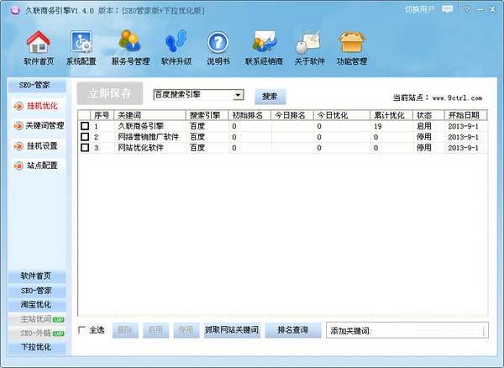The width and height of the screenshot is (504, 368).
Task: Click the 开始日期 column header
Action: pos(465,115)
